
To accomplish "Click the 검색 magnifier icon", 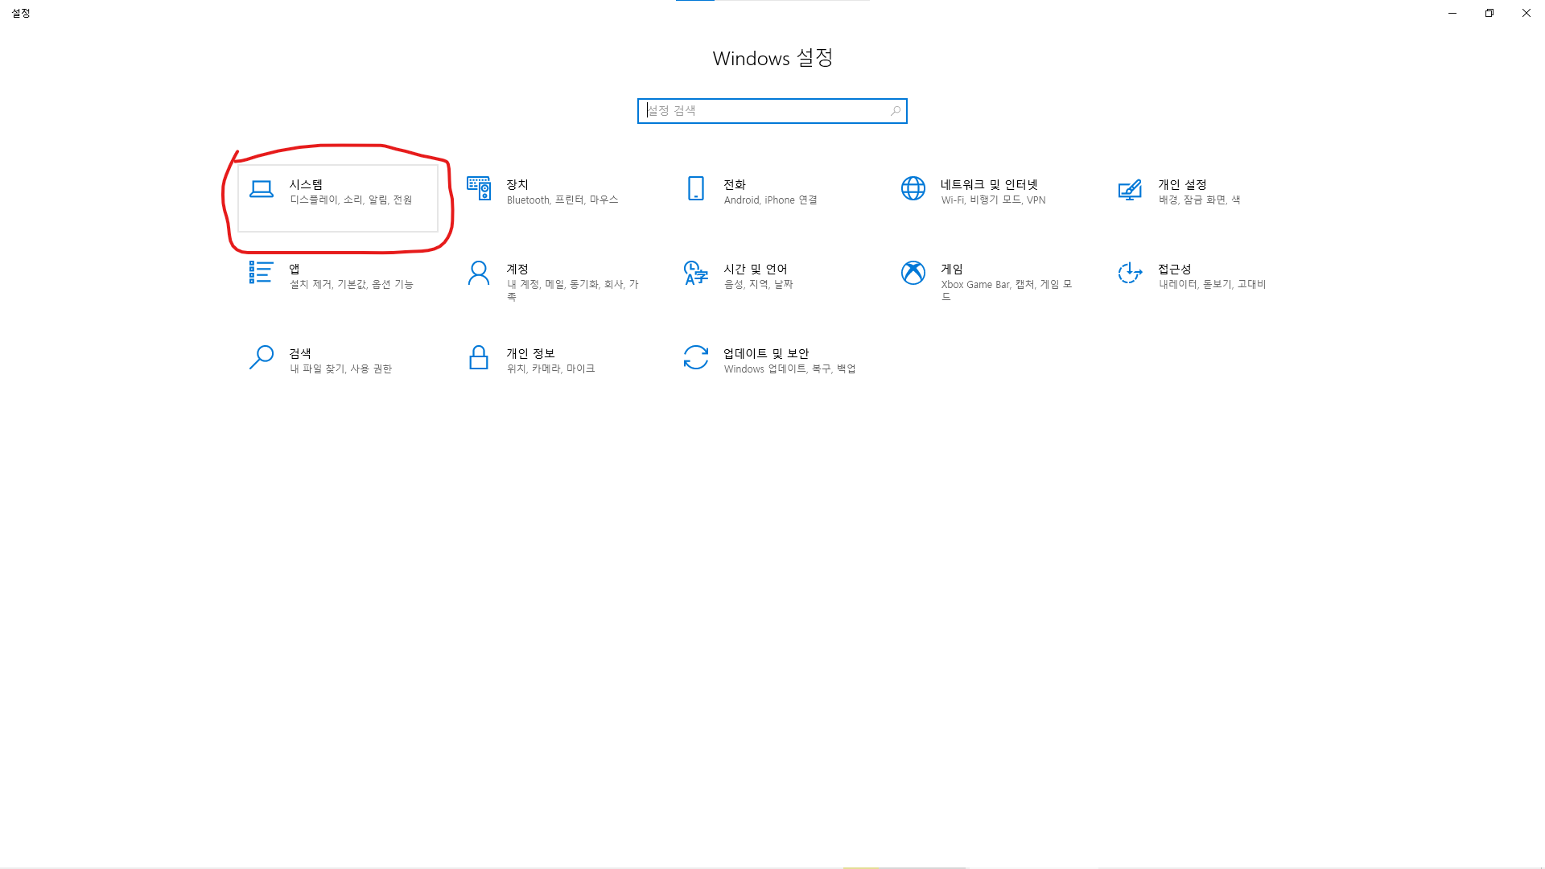I will pos(262,357).
